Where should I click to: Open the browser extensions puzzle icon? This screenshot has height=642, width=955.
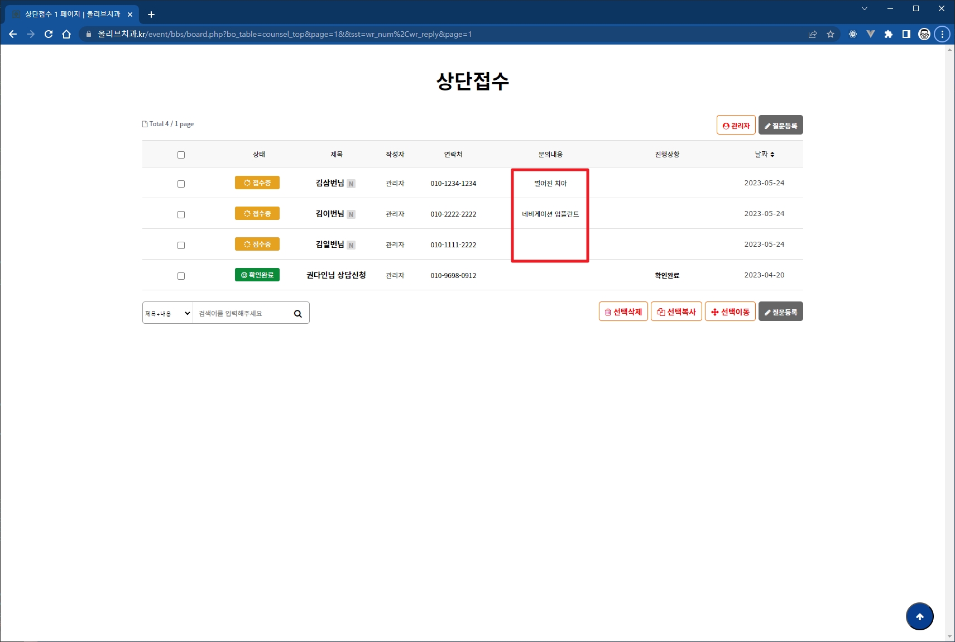click(x=889, y=34)
